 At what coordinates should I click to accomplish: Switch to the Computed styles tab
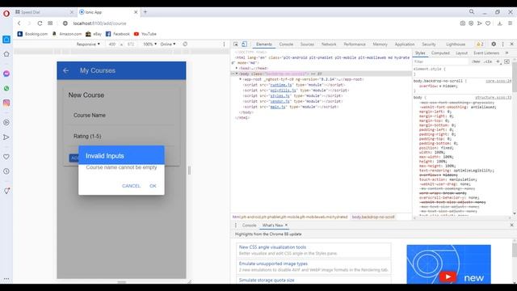440,53
